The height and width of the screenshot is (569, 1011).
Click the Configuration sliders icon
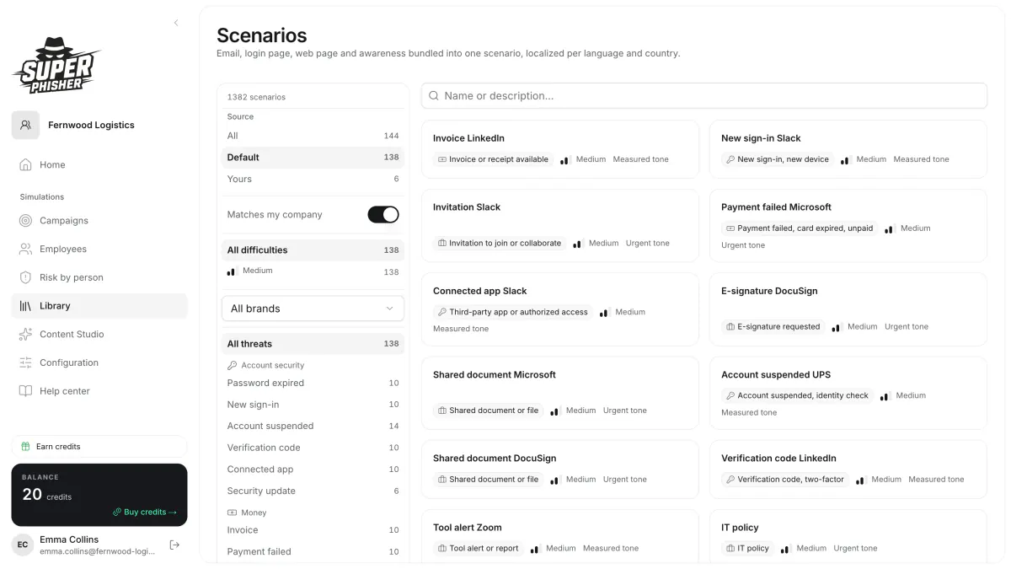pyautogui.click(x=25, y=362)
